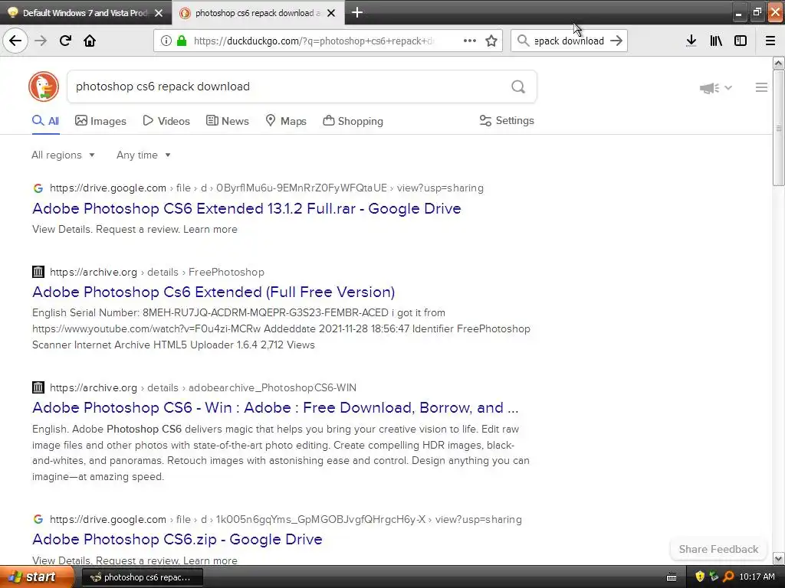Open the page actions three-dot menu

point(470,41)
